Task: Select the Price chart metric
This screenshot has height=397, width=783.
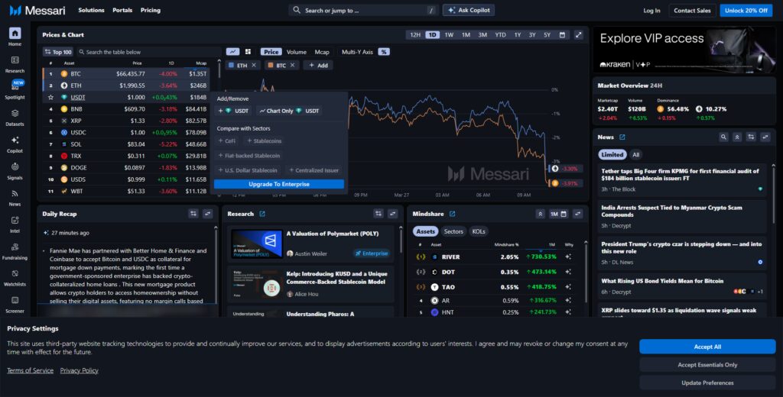Action: click(x=271, y=52)
